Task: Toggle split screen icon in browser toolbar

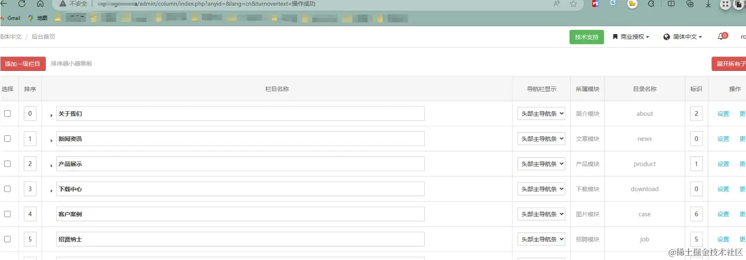Action: (671, 4)
